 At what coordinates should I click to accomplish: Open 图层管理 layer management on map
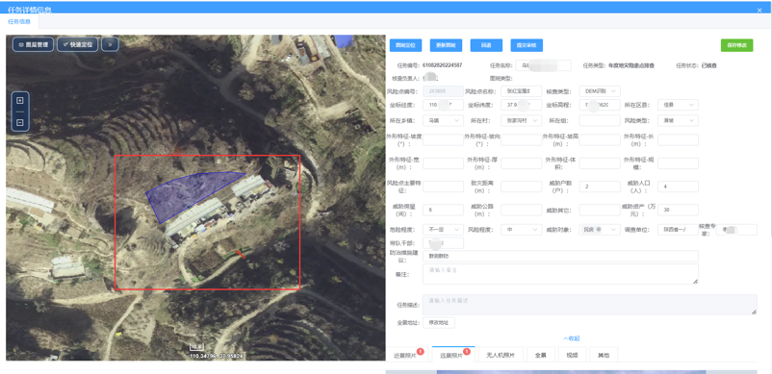pyautogui.click(x=33, y=44)
